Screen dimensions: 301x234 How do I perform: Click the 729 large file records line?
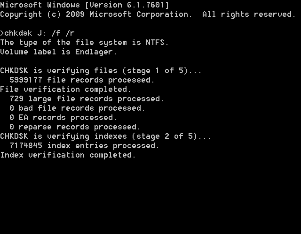pos(87,99)
